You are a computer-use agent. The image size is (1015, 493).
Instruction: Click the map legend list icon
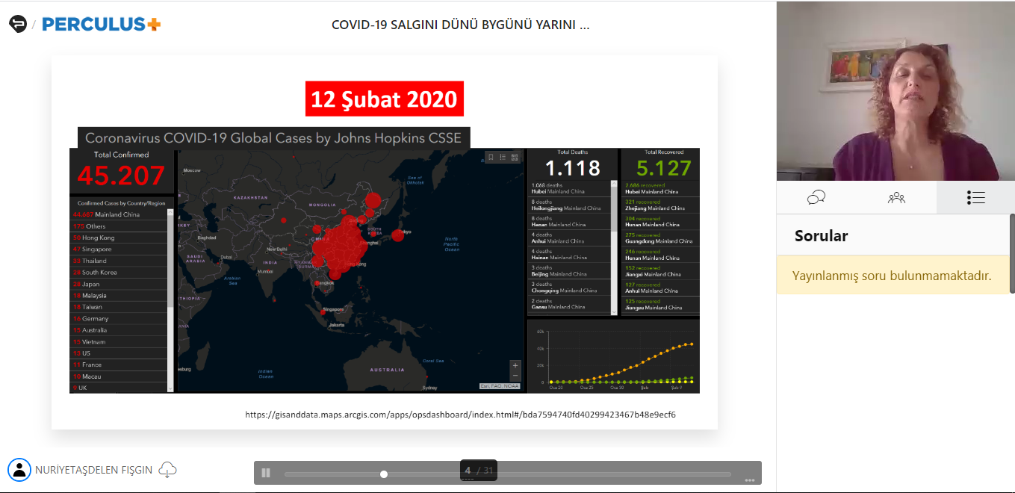coord(503,157)
